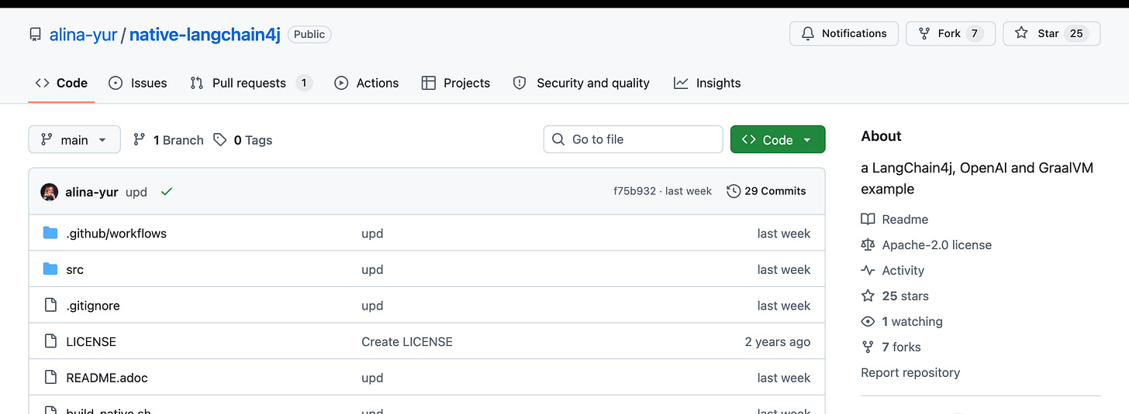
Task: Open the Pull requests tab
Action: click(250, 83)
